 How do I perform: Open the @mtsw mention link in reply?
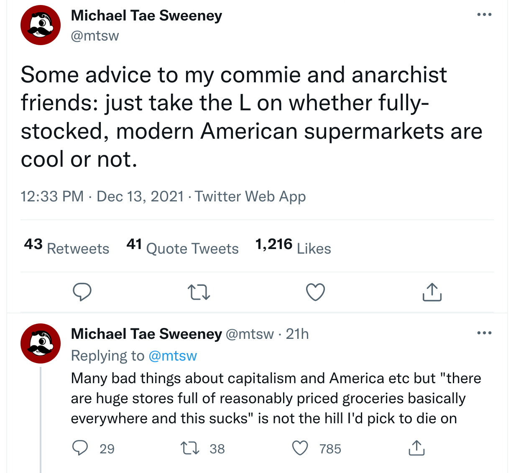(x=172, y=356)
